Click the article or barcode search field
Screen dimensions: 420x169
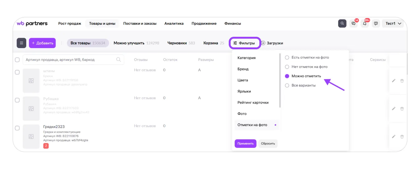tap(70, 60)
